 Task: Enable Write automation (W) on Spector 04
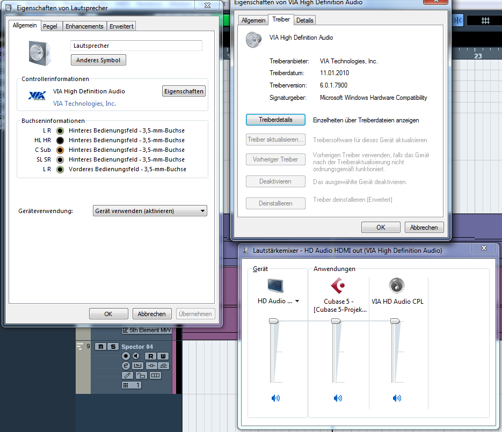pyautogui.click(x=163, y=356)
